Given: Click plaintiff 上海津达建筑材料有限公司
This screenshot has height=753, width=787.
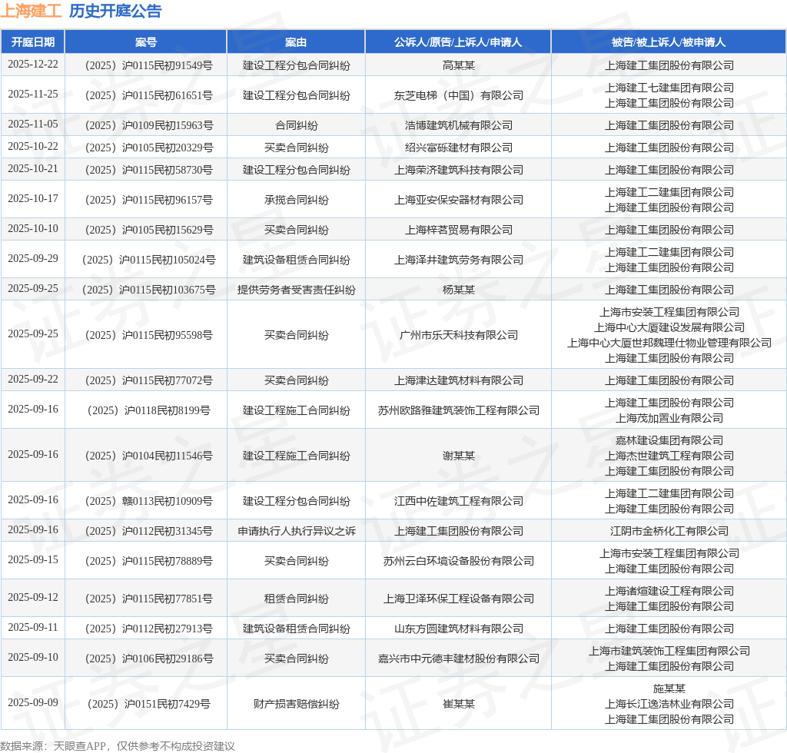Looking at the screenshot, I should [x=459, y=380].
